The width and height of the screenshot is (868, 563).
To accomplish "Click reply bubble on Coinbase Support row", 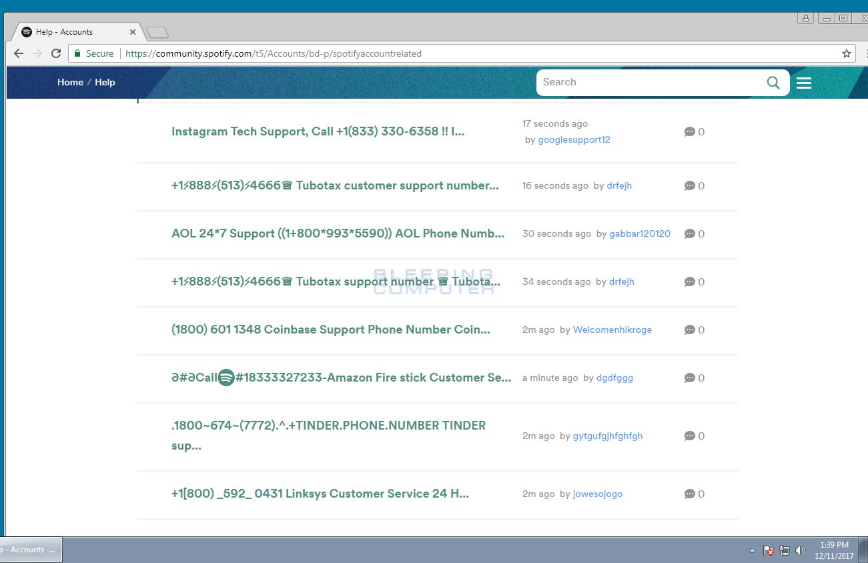I will tap(690, 330).
